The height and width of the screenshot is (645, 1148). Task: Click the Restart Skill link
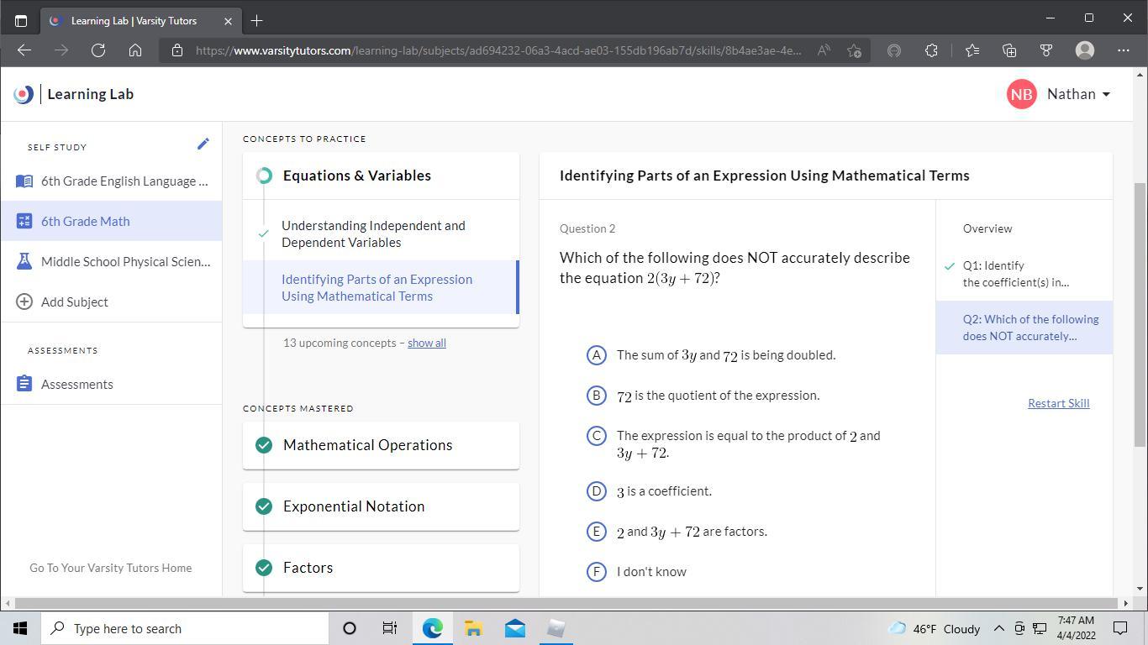[1058, 403]
